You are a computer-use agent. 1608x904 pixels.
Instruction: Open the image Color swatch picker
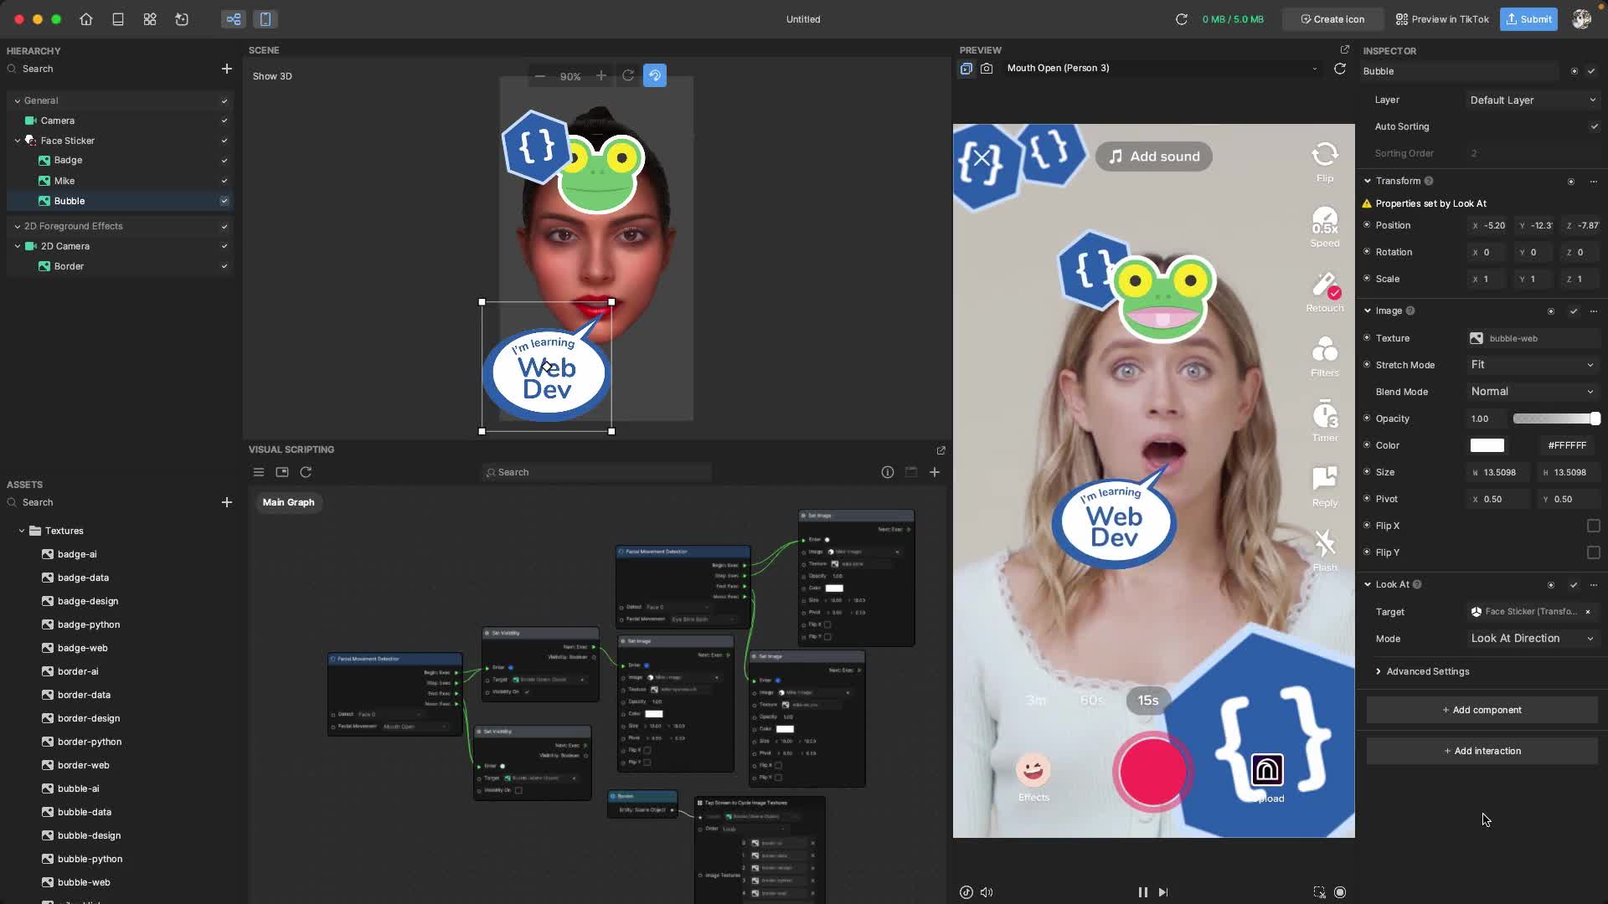[x=1487, y=445]
